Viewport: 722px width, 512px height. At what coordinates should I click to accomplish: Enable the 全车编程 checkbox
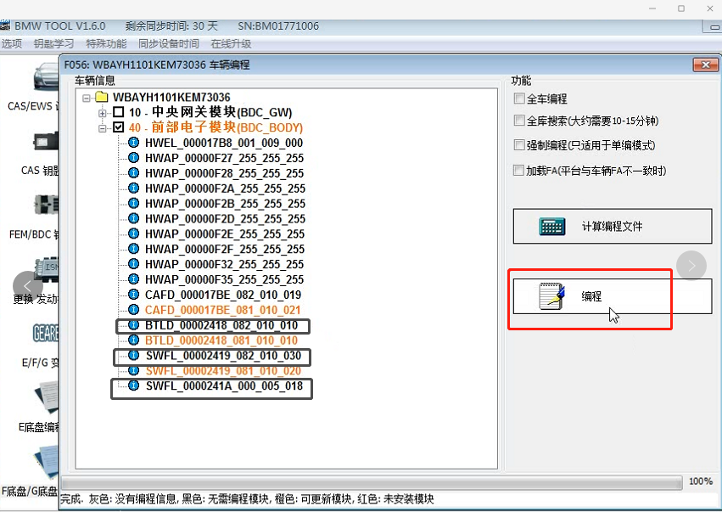pyautogui.click(x=519, y=99)
